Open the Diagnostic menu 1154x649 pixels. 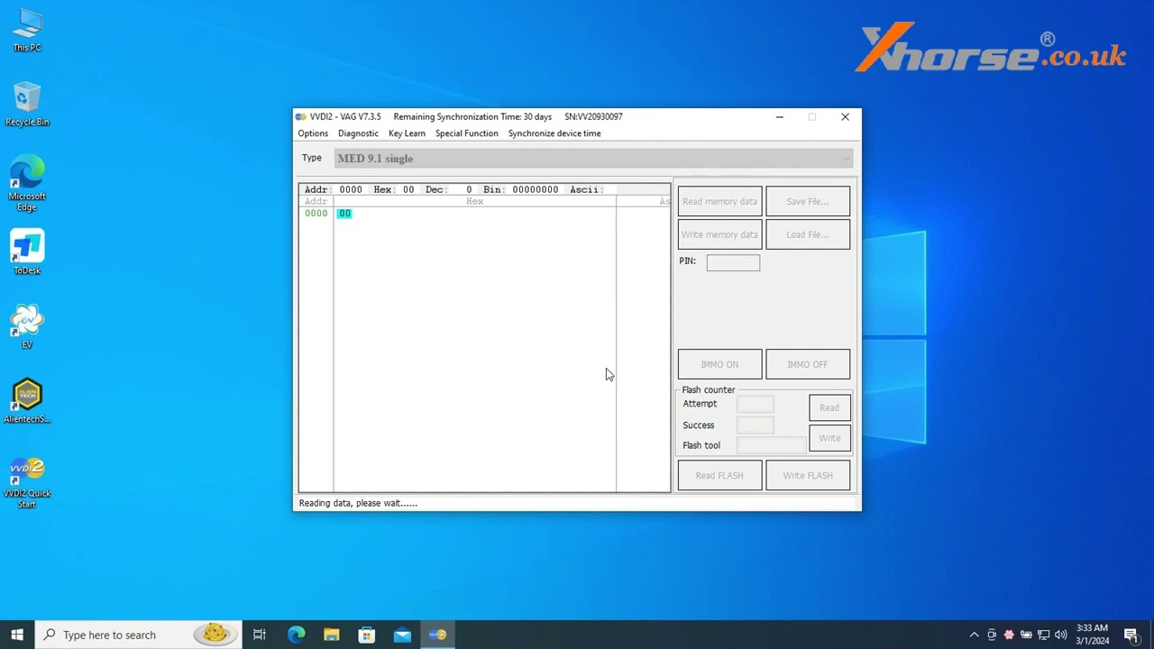point(358,133)
